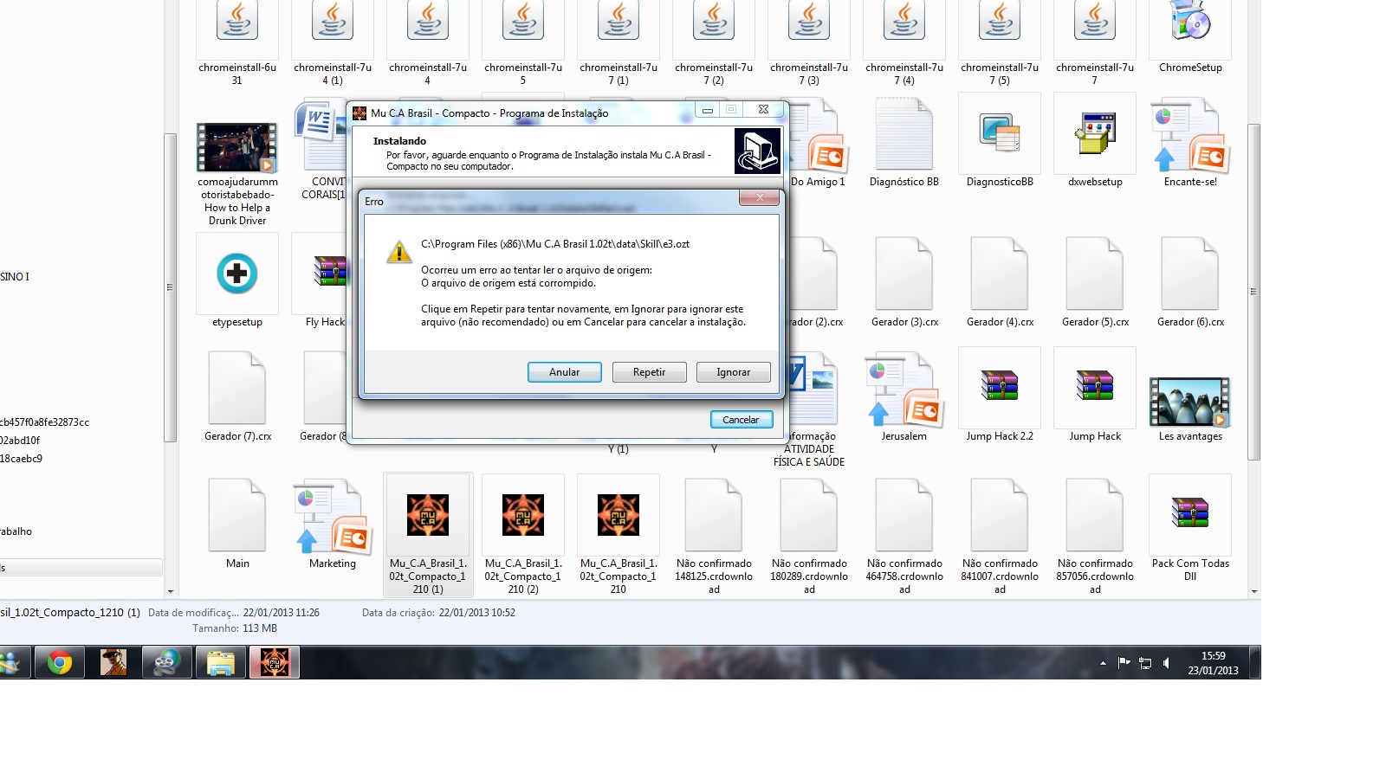Image resolution: width=1386 pixels, height=779 pixels.
Task: Select the ChromeSetup installer file
Action: point(1189,26)
